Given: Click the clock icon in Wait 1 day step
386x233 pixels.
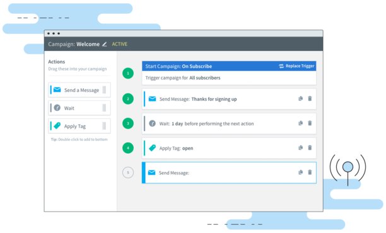Looking at the screenshot, I should (x=153, y=123).
